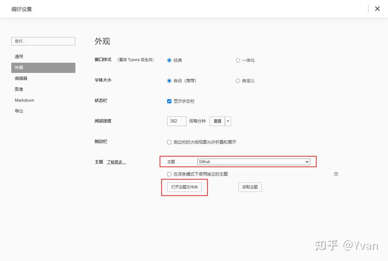388x261 pixels.
Task: Select the 自定义 font size option
Action: click(238, 81)
